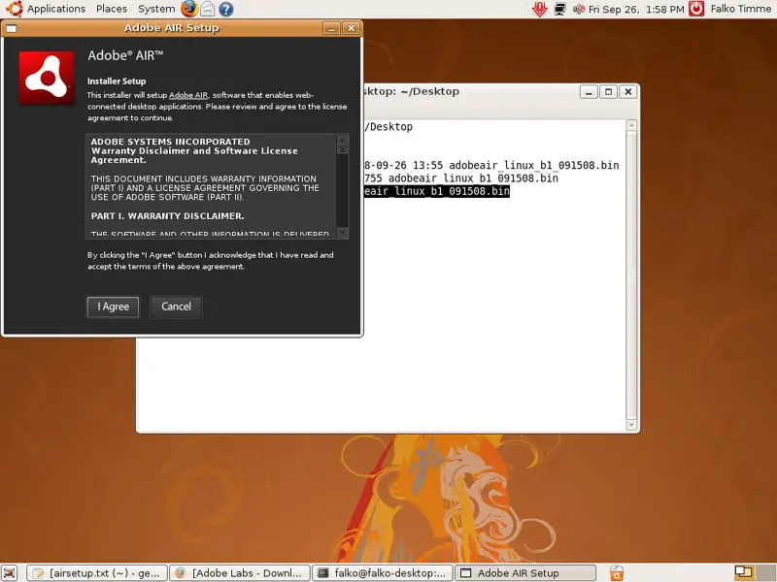Open the Adobe AIR hyperlink
This screenshot has height=582, width=777.
tap(188, 95)
